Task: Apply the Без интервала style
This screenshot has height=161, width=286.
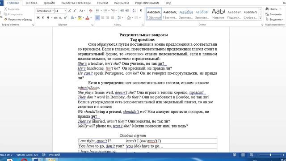Action: tap(170, 14)
